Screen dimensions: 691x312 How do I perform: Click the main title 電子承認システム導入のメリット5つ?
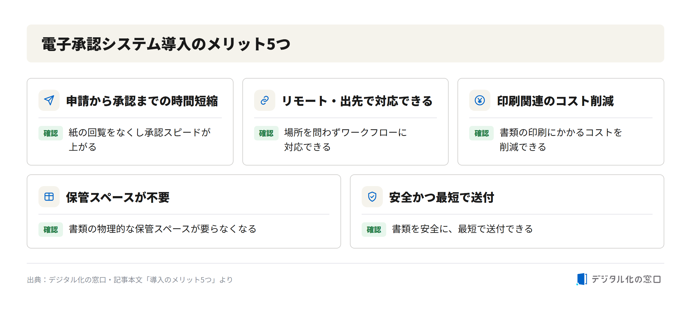coord(166,44)
